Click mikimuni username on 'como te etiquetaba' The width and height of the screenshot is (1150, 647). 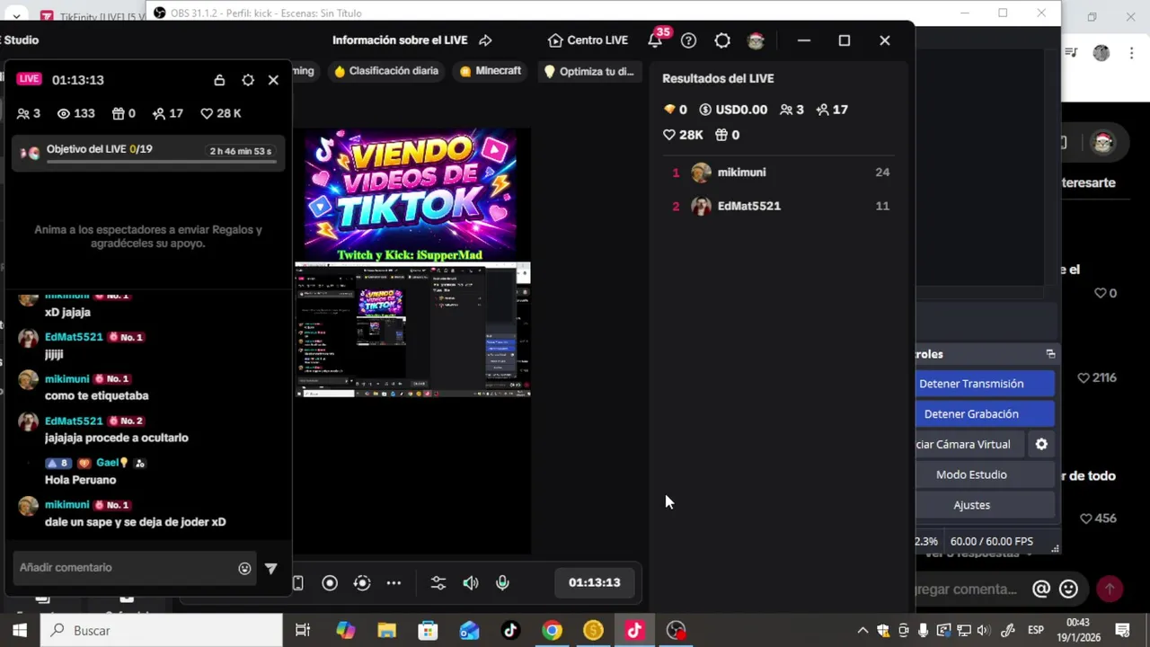pos(67,379)
